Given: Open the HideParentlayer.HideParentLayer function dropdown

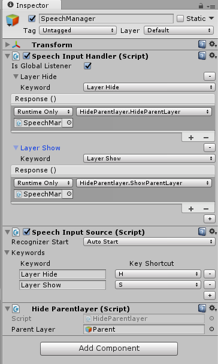Looking at the screenshot, I should (x=144, y=112).
